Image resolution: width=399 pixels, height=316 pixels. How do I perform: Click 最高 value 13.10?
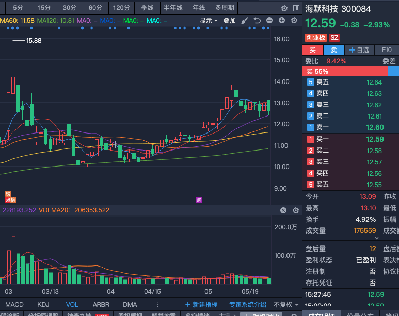pyautogui.click(x=368, y=208)
